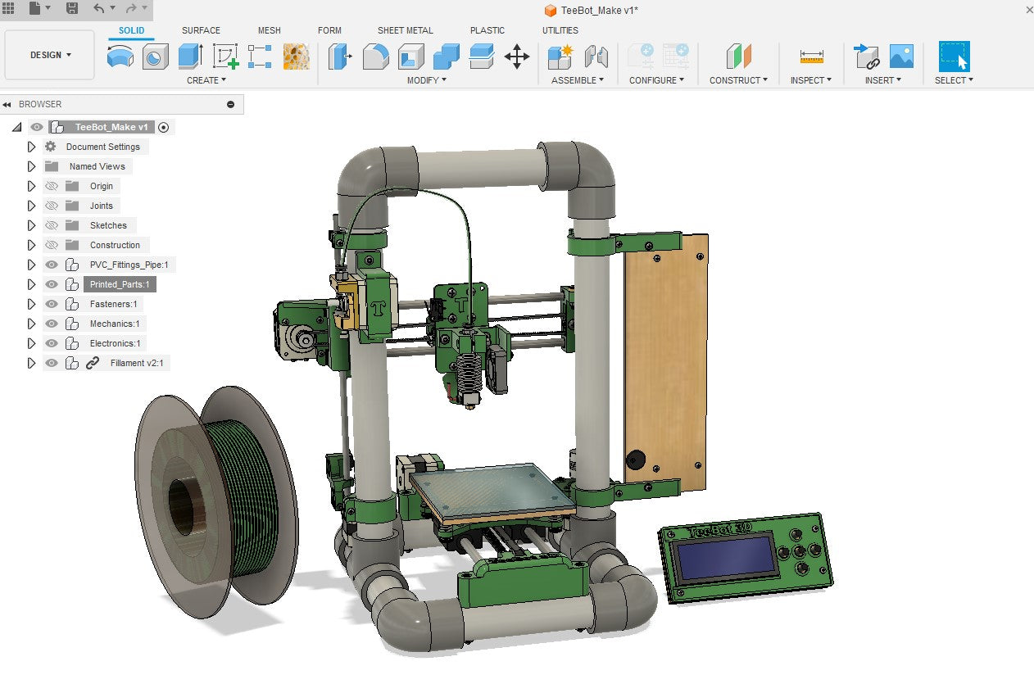Switch to the PLASTIC tab
Viewport: 1034px width, 693px height.
pos(488,30)
